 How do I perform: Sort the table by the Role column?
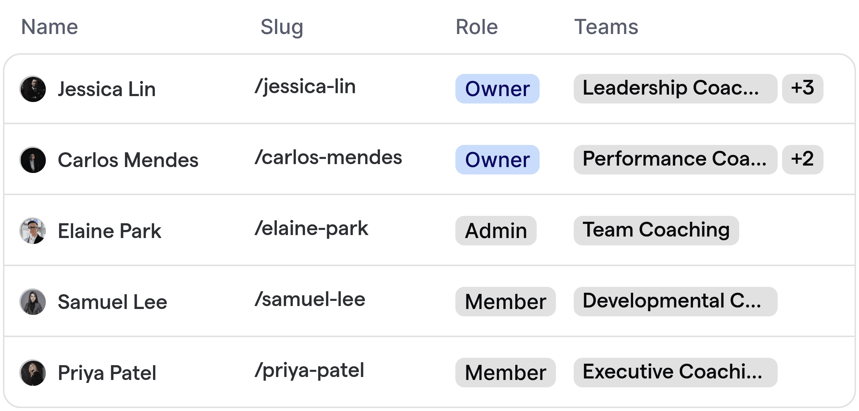coord(476,27)
